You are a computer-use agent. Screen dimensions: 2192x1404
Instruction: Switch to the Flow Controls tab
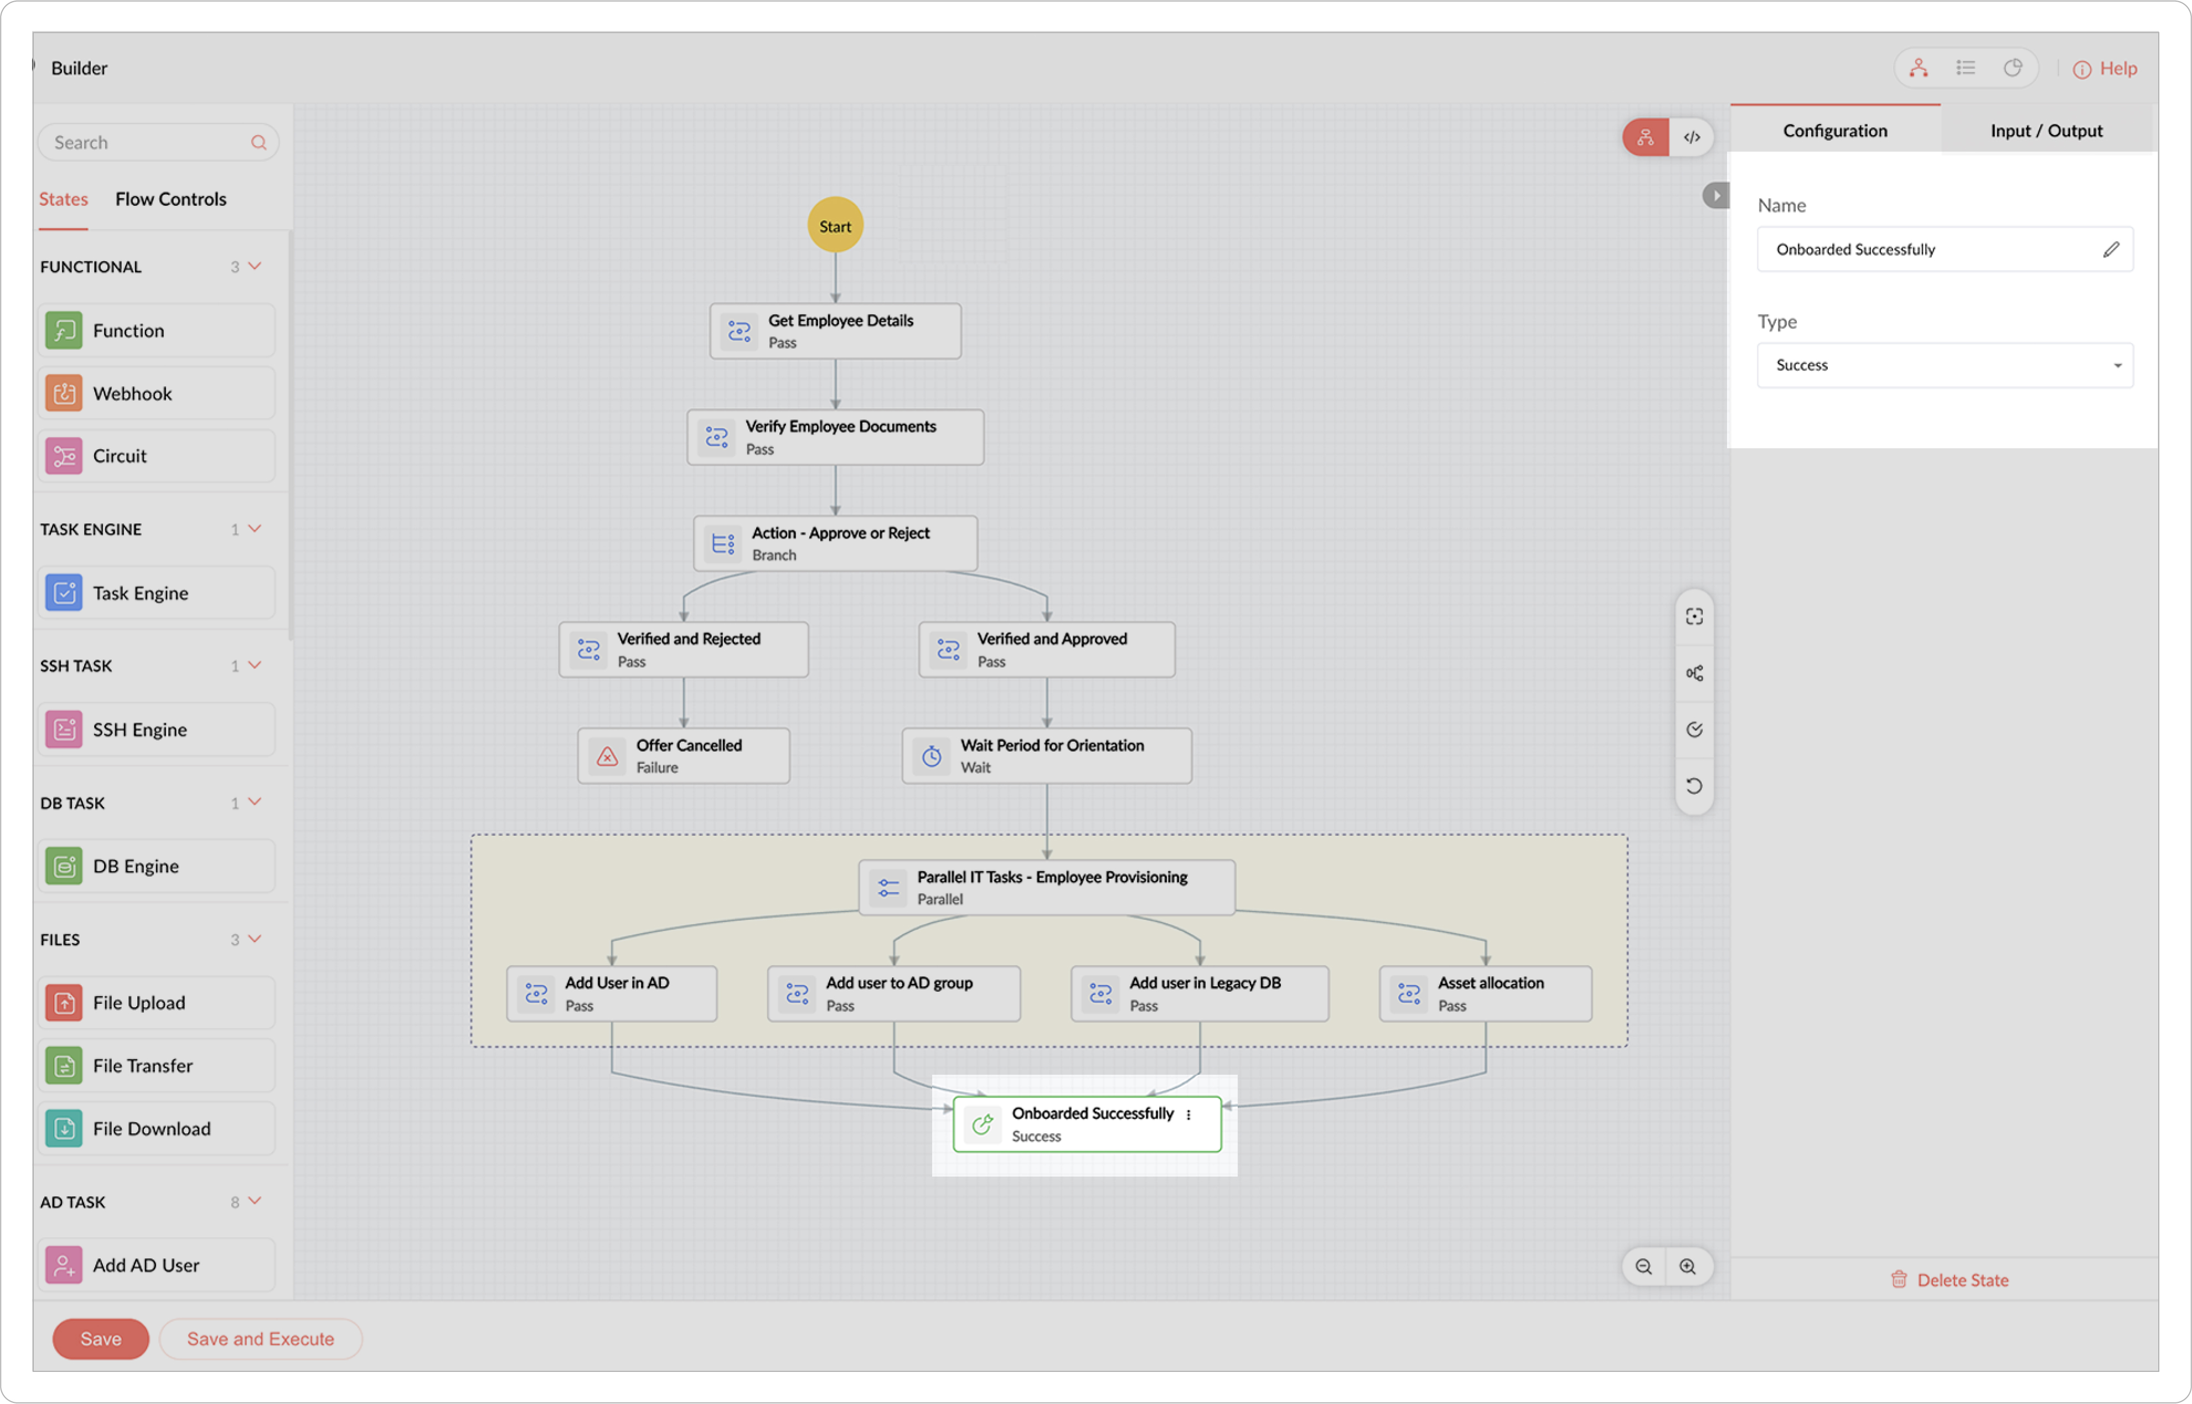pyautogui.click(x=170, y=199)
